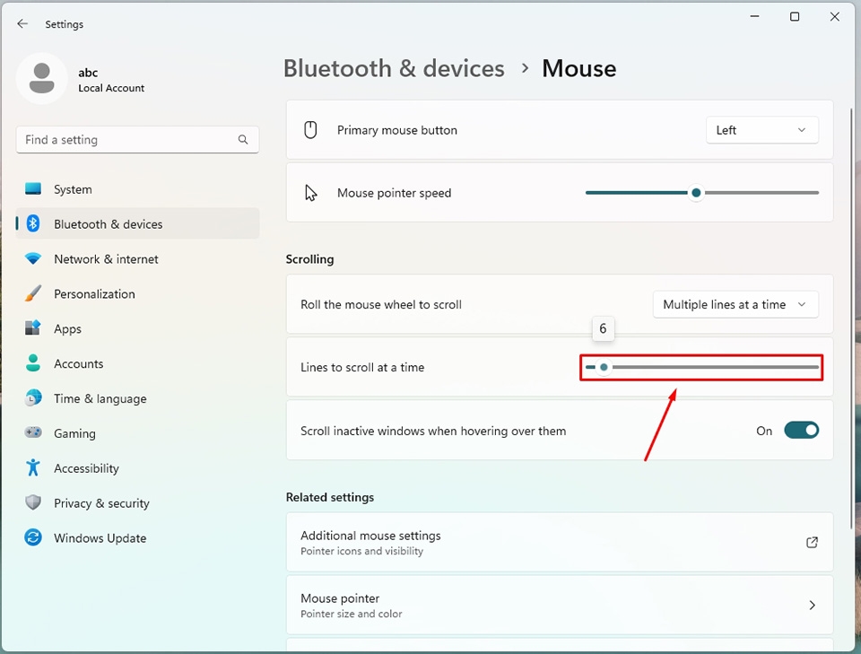Turn off Scroll inactive windows toggle
This screenshot has width=861, height=654.
coord(801,431)
